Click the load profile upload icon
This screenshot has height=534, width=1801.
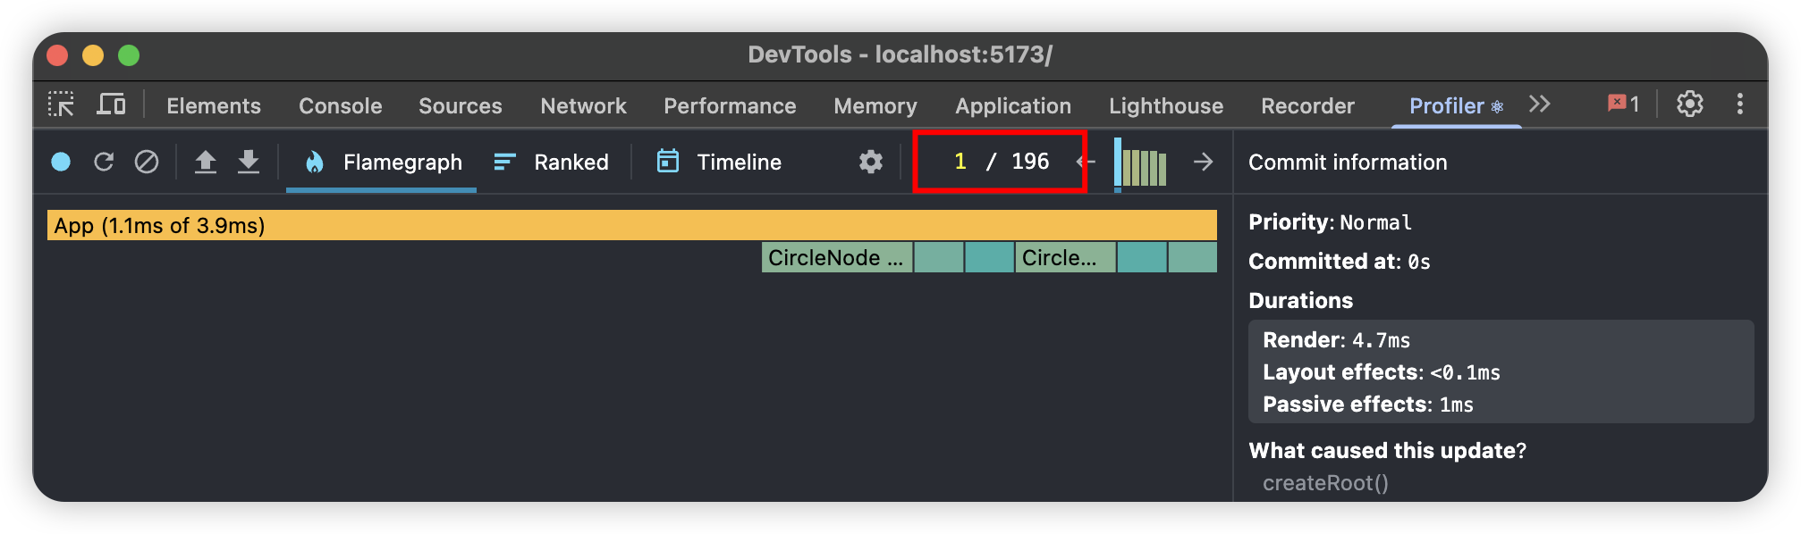pyautogui.click(x=206, y=162)
